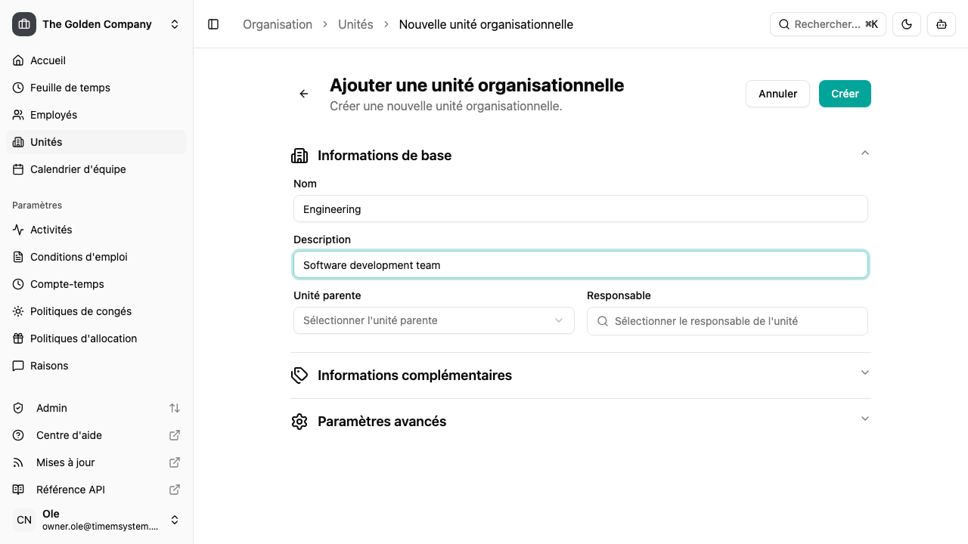968x544 pixels.
Task: Collapse the Informations de base section
Action: pos(864,153)
